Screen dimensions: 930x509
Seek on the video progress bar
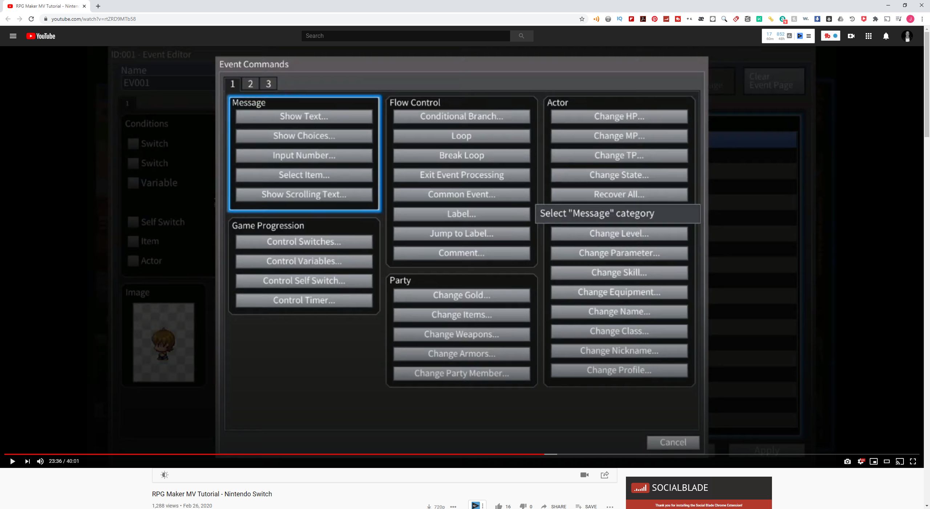click(461, 454)
